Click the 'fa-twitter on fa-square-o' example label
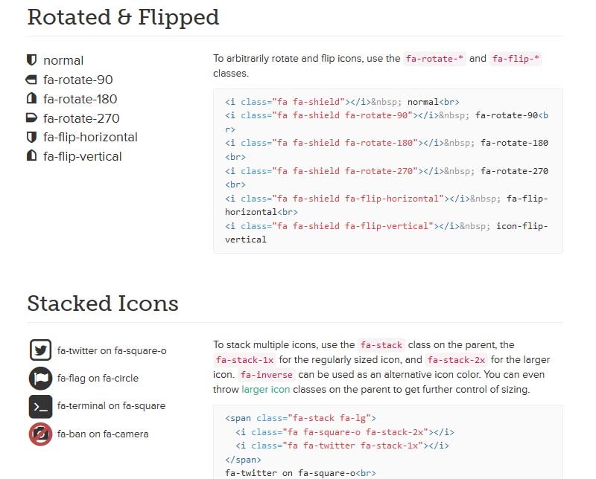This screenshot has width=596, height=479. tap(112, 350)
